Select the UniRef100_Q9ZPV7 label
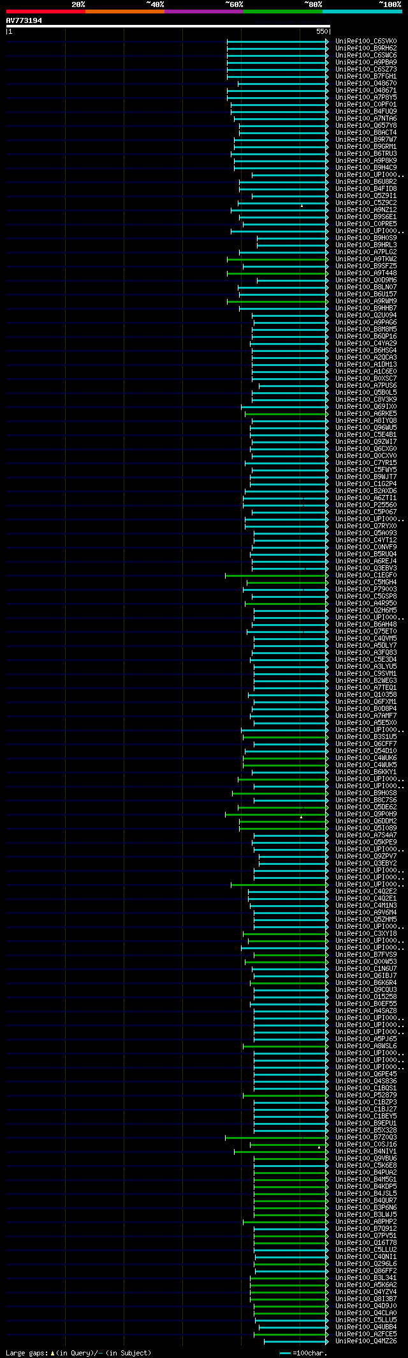This screenshot has height=1358, width=408. tap(366, 857)
